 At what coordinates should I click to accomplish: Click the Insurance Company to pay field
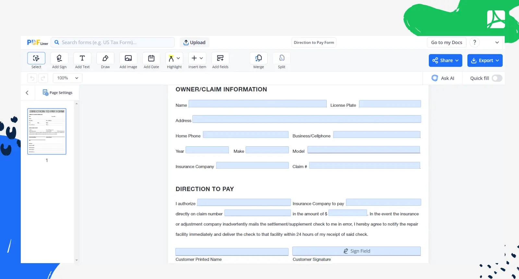[x=383, y=202]
